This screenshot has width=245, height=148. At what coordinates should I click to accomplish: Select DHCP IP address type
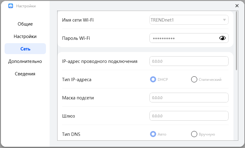(x=153, y=79)
